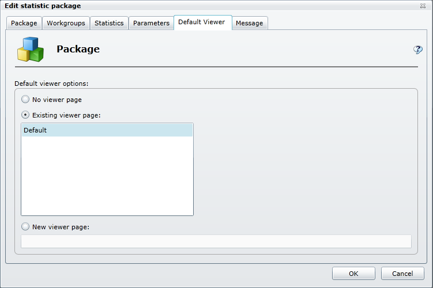Select Default in the viewer page list
This screenshot has height=288, width=433.
[x=107, y=131]
